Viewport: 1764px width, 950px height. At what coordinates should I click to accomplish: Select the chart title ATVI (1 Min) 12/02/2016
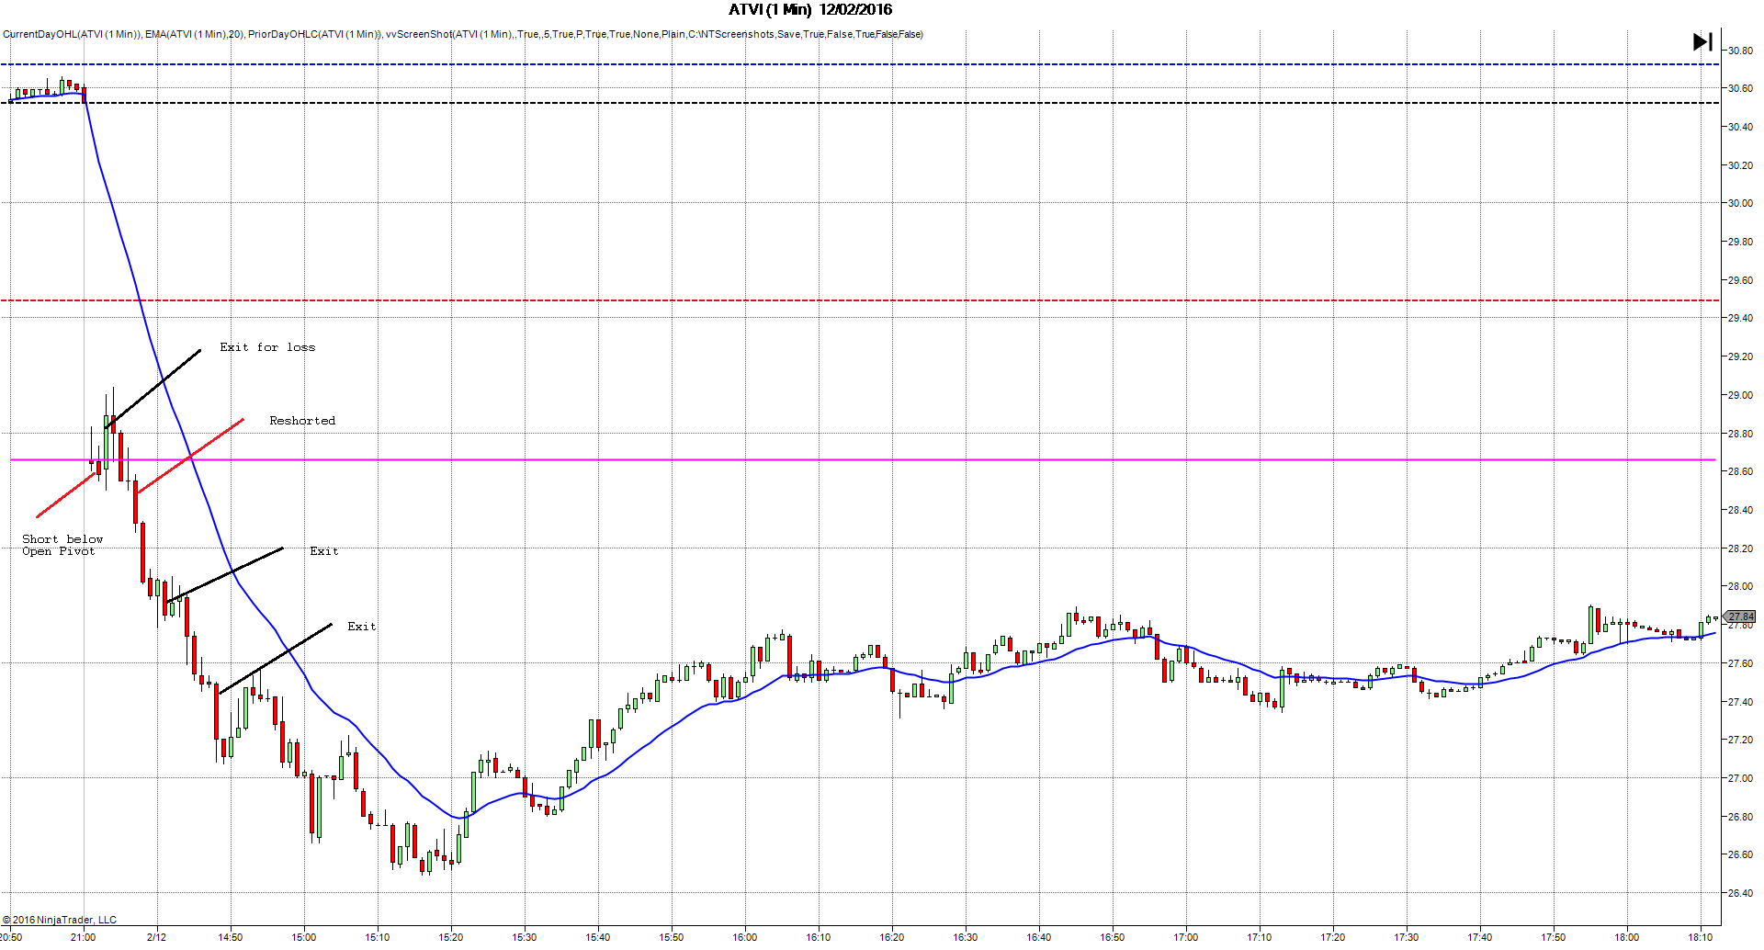[810, 10]
